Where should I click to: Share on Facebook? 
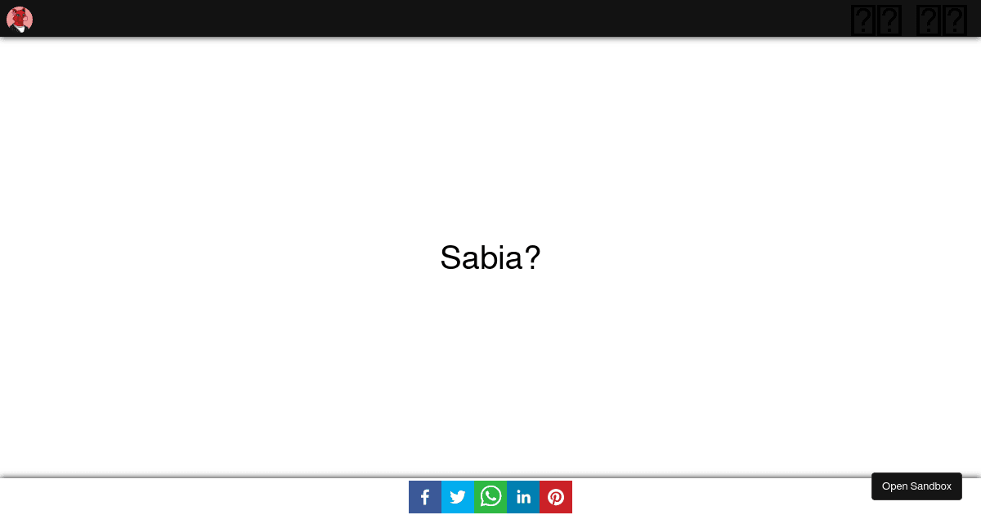pyautogui.click(x=425, y=497)
